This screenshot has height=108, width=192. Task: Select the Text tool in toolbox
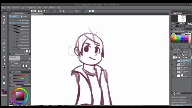[4, 80]
